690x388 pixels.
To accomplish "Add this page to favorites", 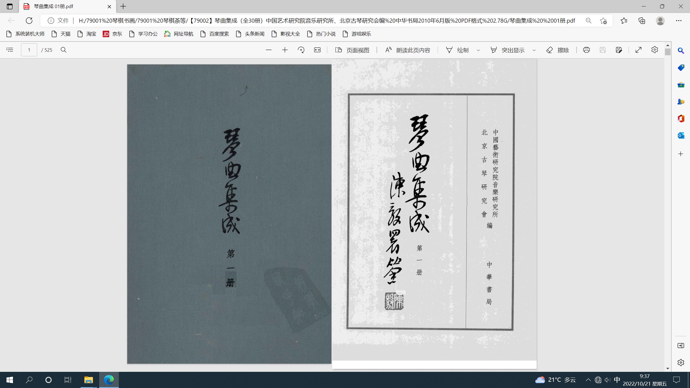I will point(603,21).
